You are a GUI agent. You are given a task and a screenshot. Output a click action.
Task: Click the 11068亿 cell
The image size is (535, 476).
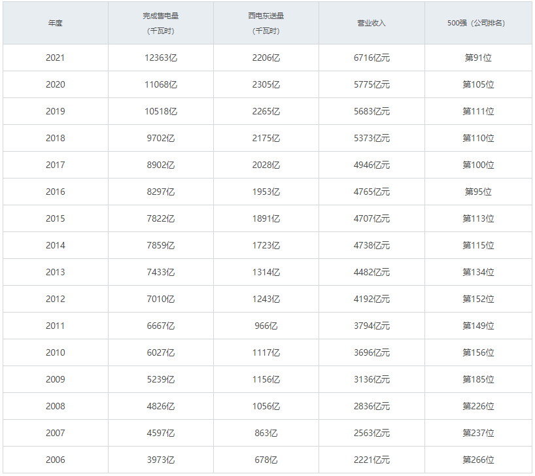click(x=161, y=84)
